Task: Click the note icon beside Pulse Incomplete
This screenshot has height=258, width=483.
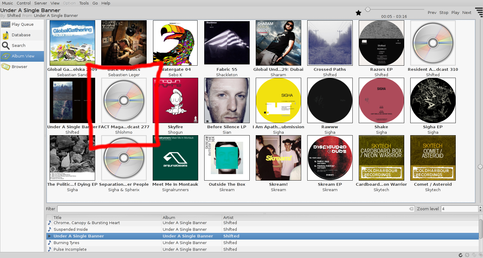Action: [49, 249]
